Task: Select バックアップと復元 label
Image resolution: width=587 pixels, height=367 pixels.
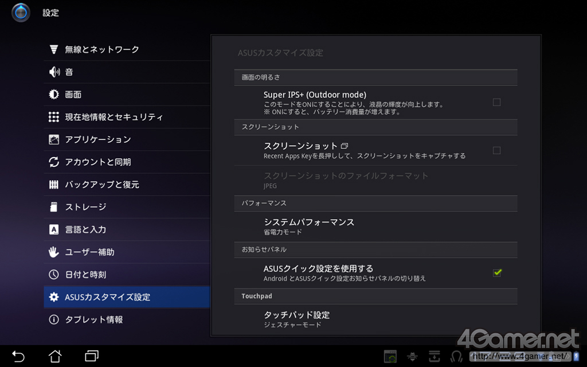Action: [102, 184]
